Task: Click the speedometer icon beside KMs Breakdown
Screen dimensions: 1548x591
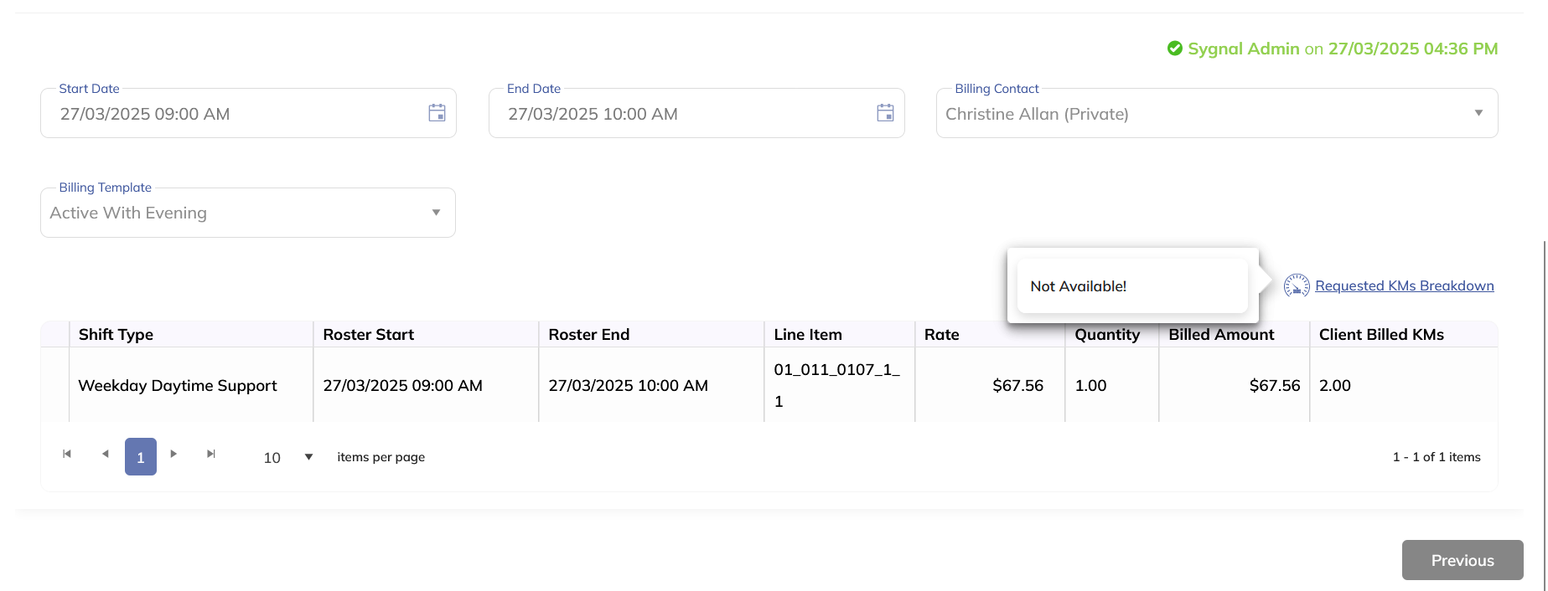Action: pos(1297,286)
